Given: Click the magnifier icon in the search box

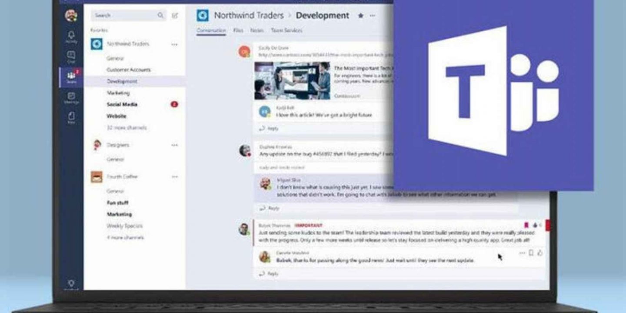Looking at the screenshot, I should pyautogui.click(x=160, y=16).
